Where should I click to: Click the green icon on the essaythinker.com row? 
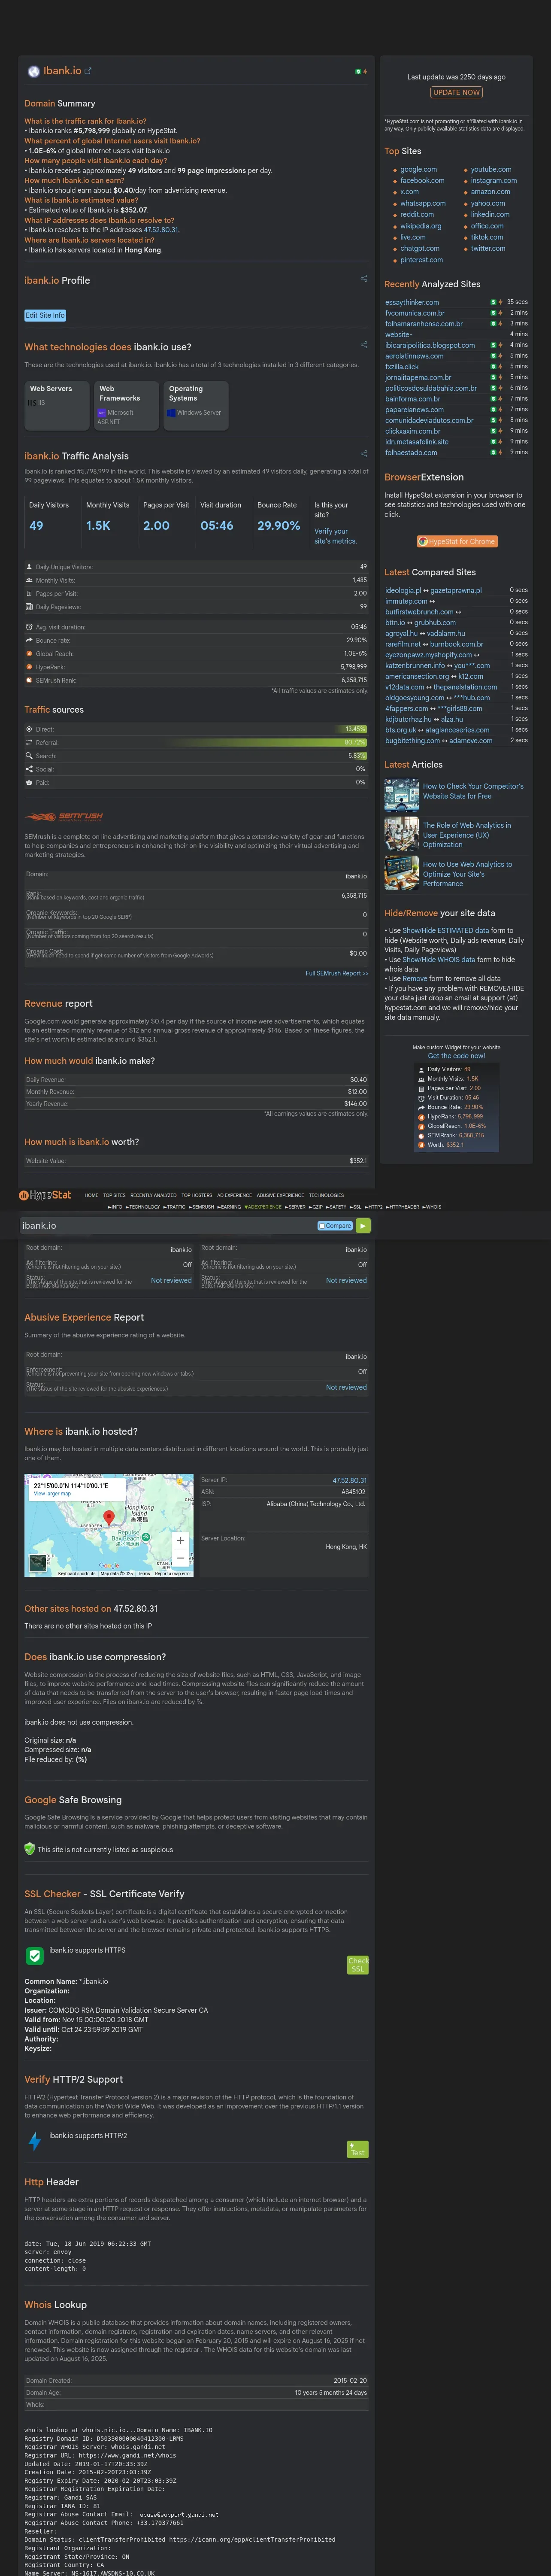493,302
